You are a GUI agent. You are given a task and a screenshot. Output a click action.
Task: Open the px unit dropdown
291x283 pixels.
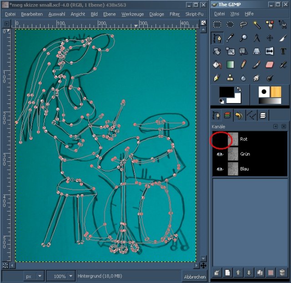[x=34, y=276]
